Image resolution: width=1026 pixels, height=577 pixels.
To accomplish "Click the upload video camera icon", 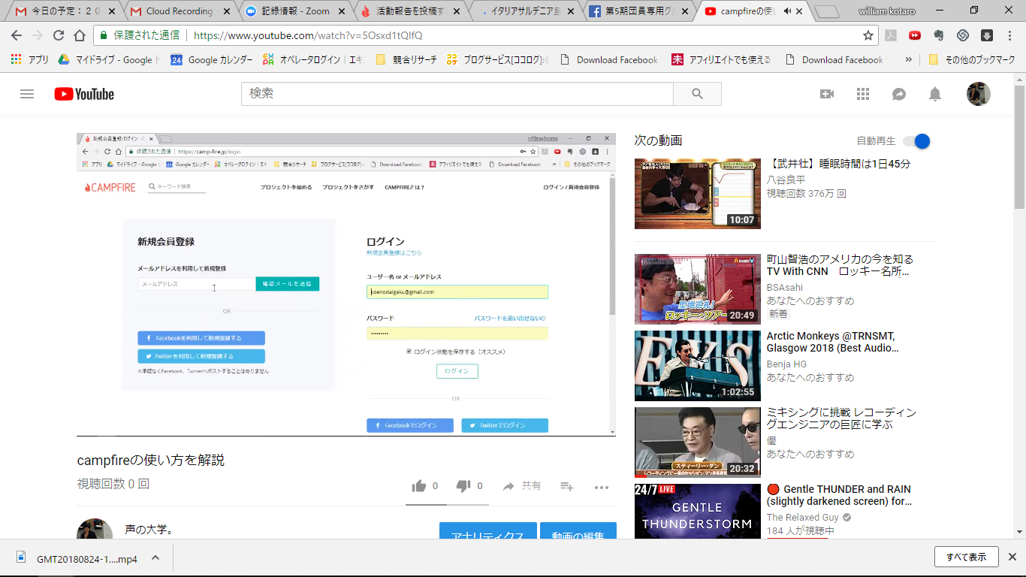I will point(827,94).
